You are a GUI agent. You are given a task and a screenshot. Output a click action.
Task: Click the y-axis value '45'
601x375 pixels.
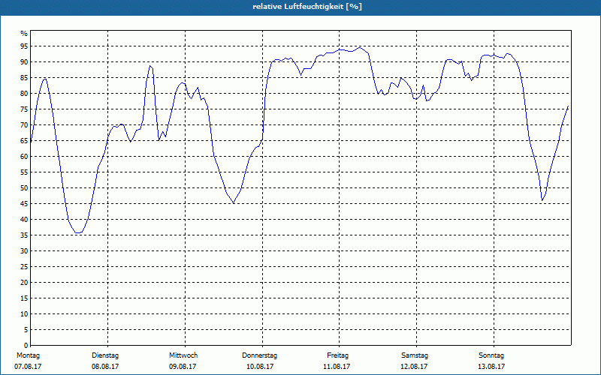[x=24, y=204]
